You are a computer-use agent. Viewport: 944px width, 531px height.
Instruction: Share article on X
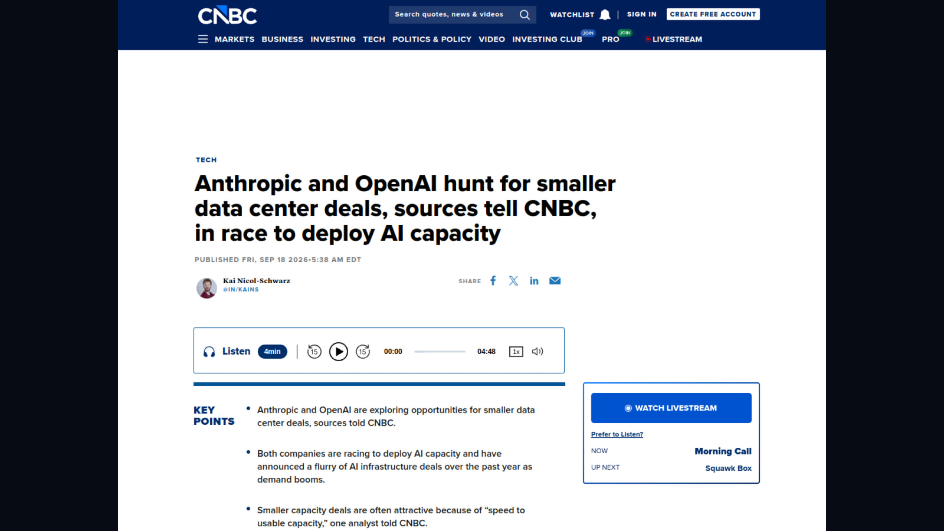(514, 281)
